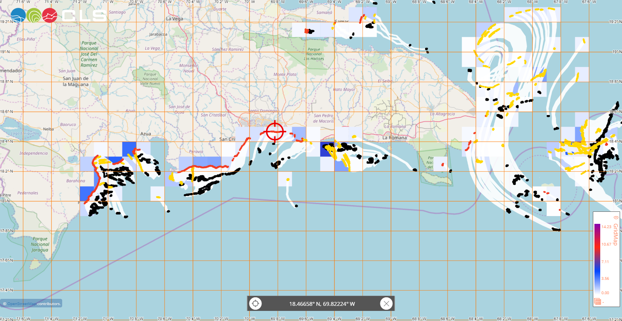The width and height of the screenshot is (622, 321).
Task: Click the San Cristóbal map label
Action: click(213, 115)
